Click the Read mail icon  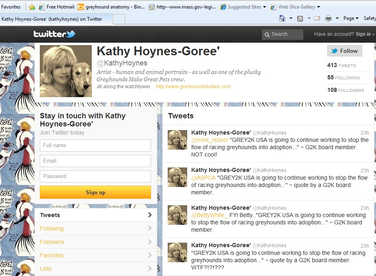coord(317,18)
